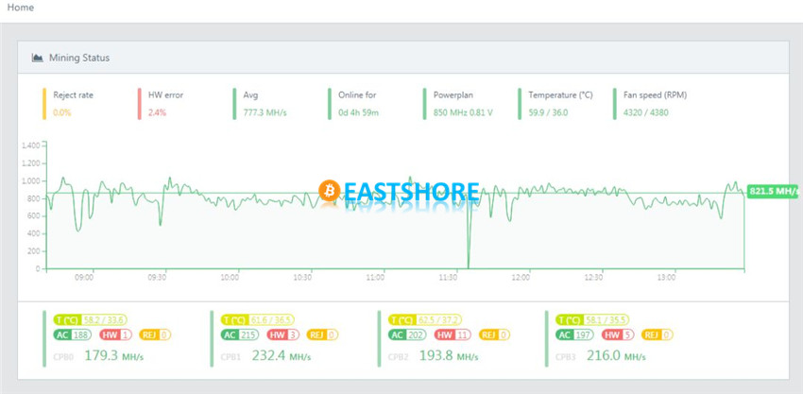This screenshot has width=803, height=394.
Task: Click the CPB3 temperature badge 58.1 / 35.5
Action: coord(592,319)
